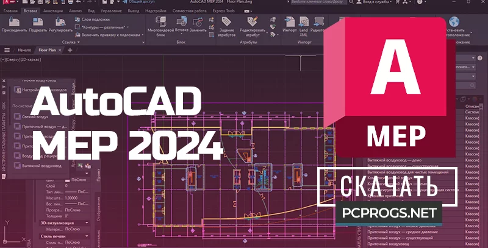
Task: Click the keyword search input field
Action: (318, 2)
